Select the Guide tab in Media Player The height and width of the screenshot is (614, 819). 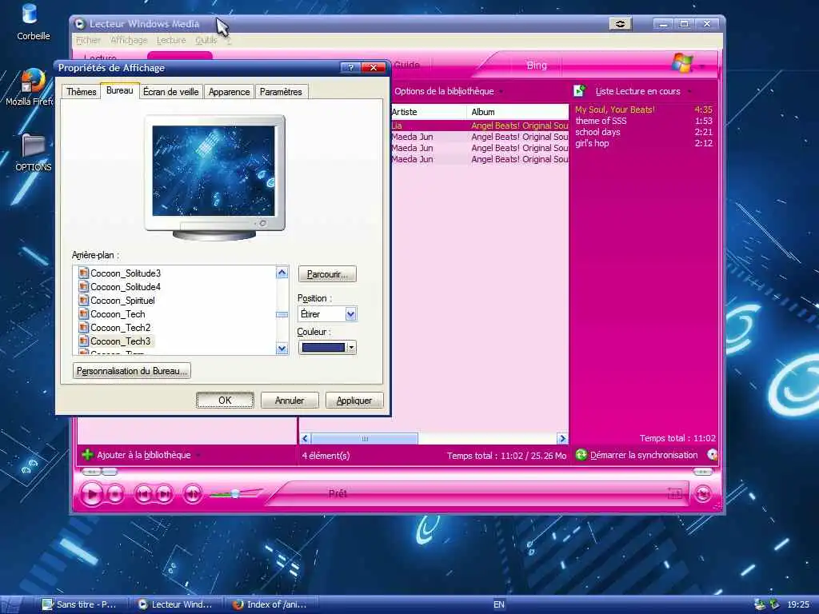click(x=407, y=66)
